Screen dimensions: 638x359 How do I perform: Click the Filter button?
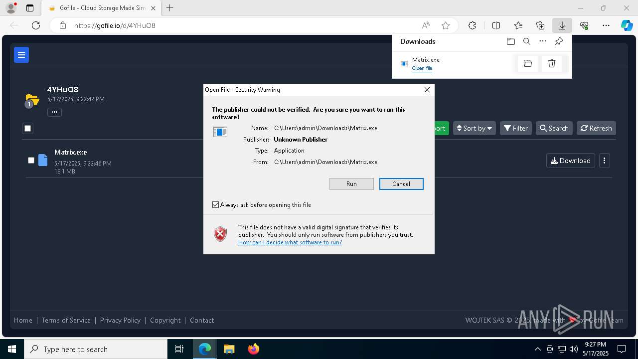(x=516, y=128)
